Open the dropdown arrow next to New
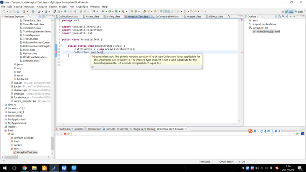The width and height of the screenshot is (306, 172). pyautogui.click(x=7, y=11)
